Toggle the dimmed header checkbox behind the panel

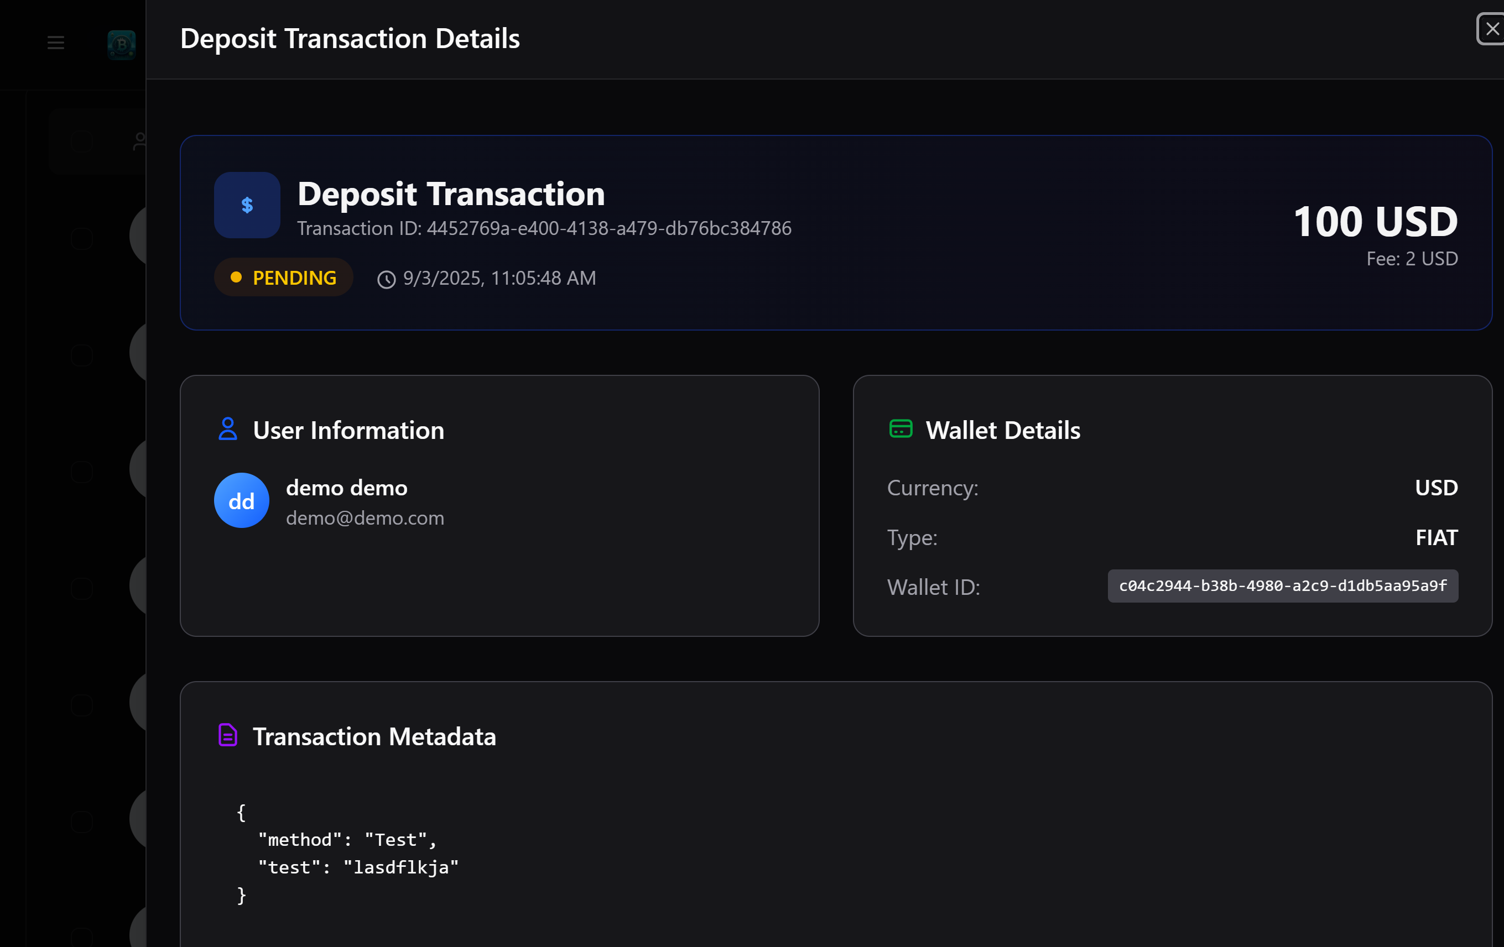click(82, 141)
